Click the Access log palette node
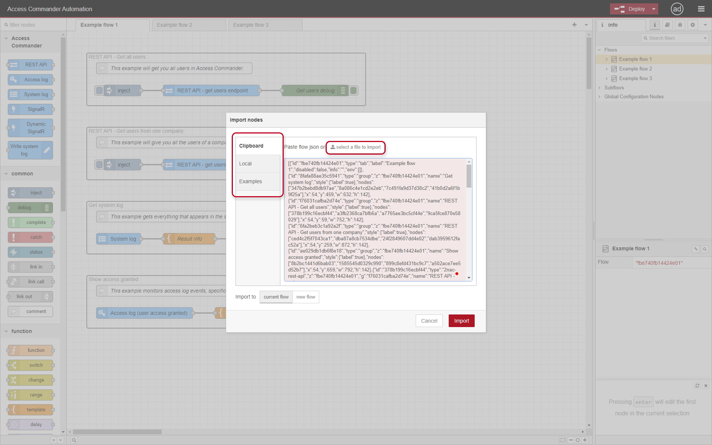Viewport: 712px width, 445px height. 30,80
